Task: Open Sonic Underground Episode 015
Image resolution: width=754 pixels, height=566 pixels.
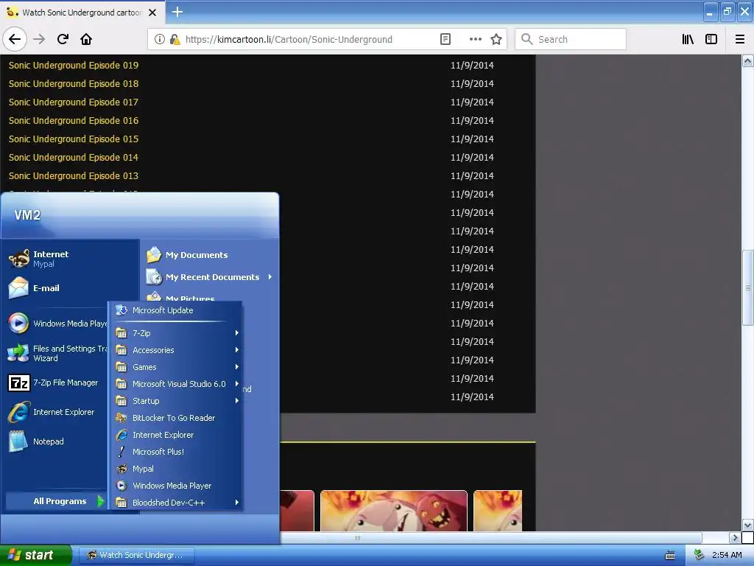Action: (74, 139)
